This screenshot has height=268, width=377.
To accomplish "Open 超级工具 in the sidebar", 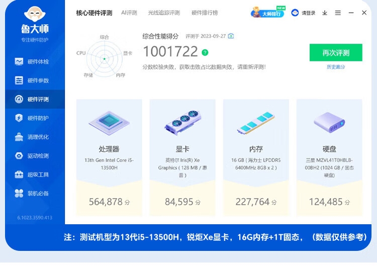I will coord(35,174).
